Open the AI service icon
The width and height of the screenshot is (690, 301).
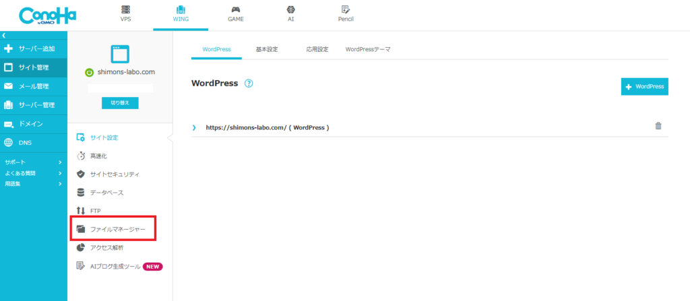(291, 10)
